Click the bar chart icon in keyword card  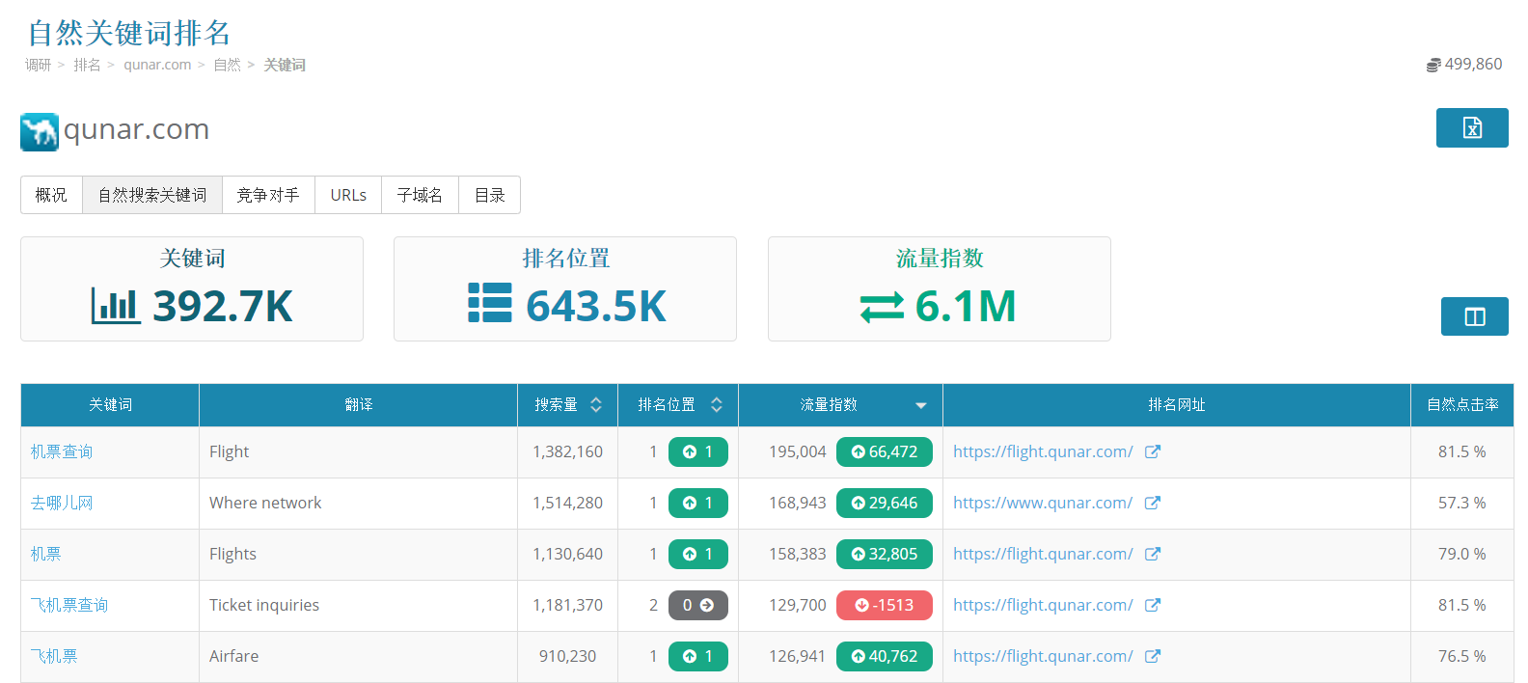[116, 305]
